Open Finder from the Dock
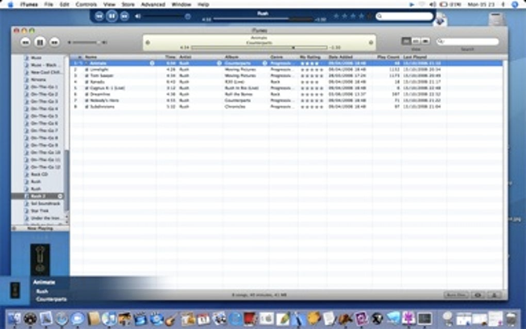Screen dimensions: 526x329 14,318
